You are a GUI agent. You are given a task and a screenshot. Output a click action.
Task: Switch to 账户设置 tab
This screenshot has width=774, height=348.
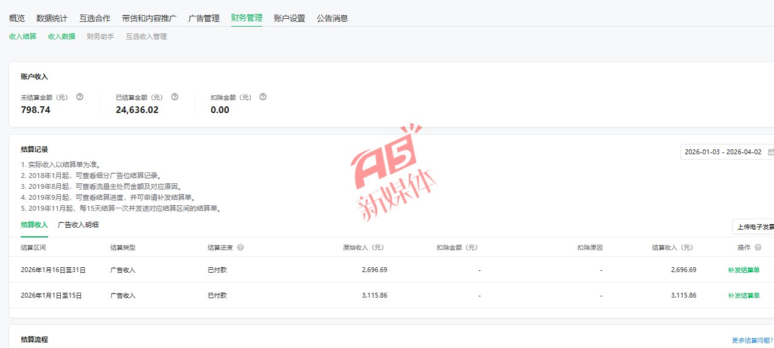click(290, 18)
